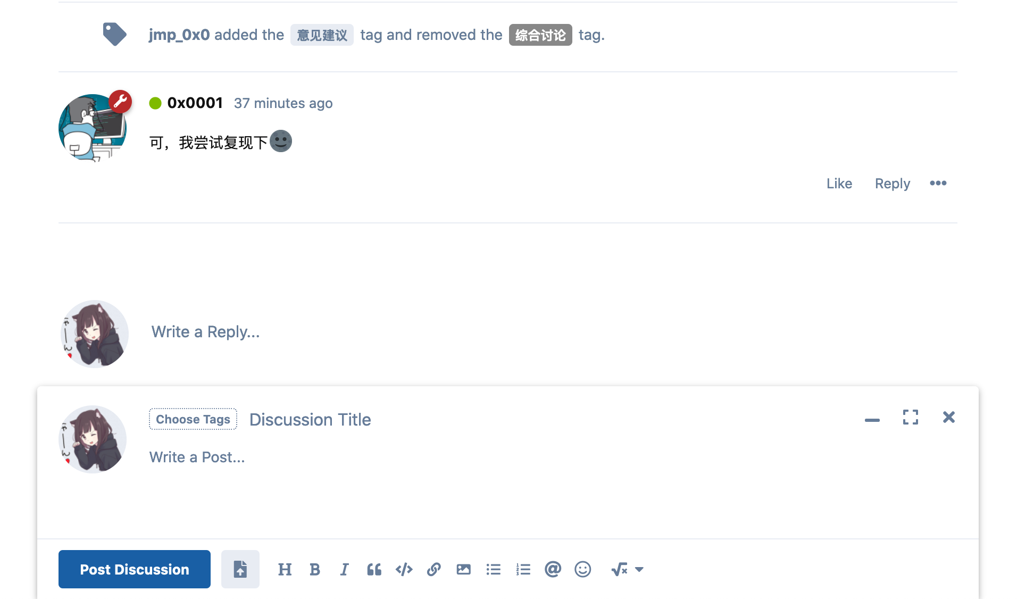Screen dimensions: 1017x599
Task: Insert a code block
Action: 404,569
